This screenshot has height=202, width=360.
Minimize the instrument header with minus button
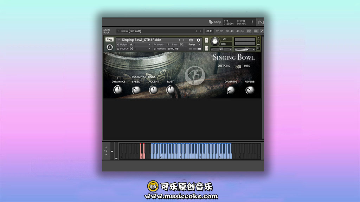[x=258, y=41]
